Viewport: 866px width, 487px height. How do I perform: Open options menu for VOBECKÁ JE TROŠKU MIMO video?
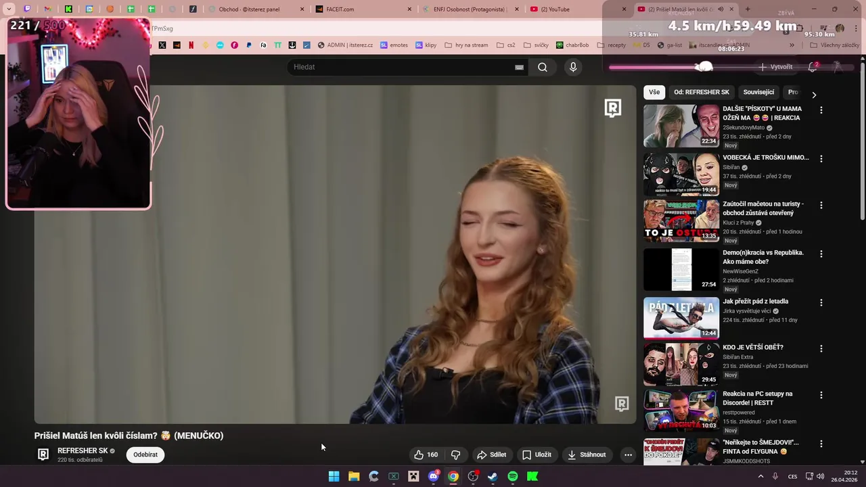(821, 158)
